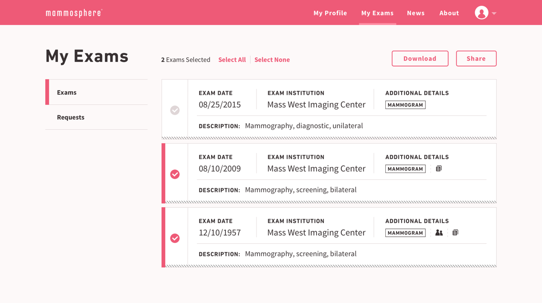
Task: Click the shared people icon on 12/10/1957 exam
Action: coord(439,233)
